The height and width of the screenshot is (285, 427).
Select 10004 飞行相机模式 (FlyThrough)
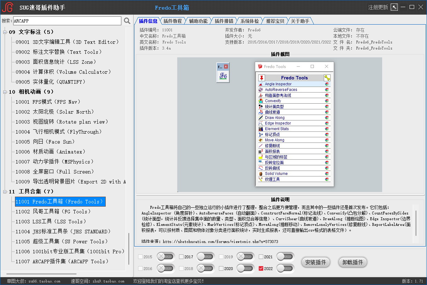59,132
